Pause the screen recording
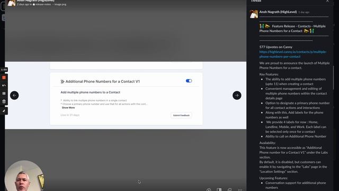The image size is (339, 191). coord(4,93)
